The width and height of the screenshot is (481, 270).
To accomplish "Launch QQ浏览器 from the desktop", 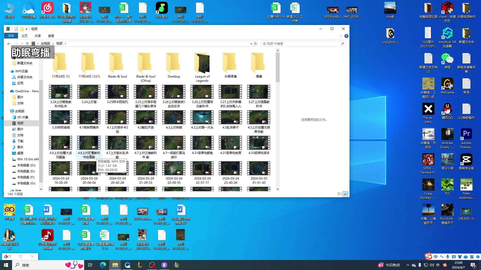I will click(x=29, y=10).
